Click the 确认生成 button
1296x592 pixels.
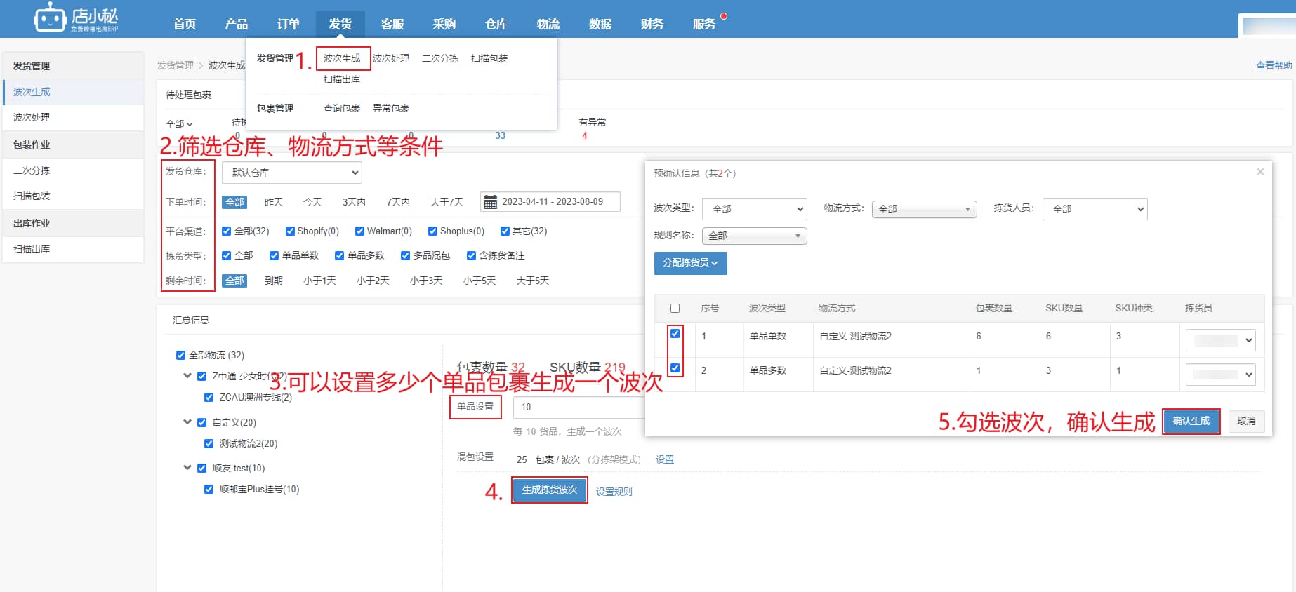[1191, 422]
